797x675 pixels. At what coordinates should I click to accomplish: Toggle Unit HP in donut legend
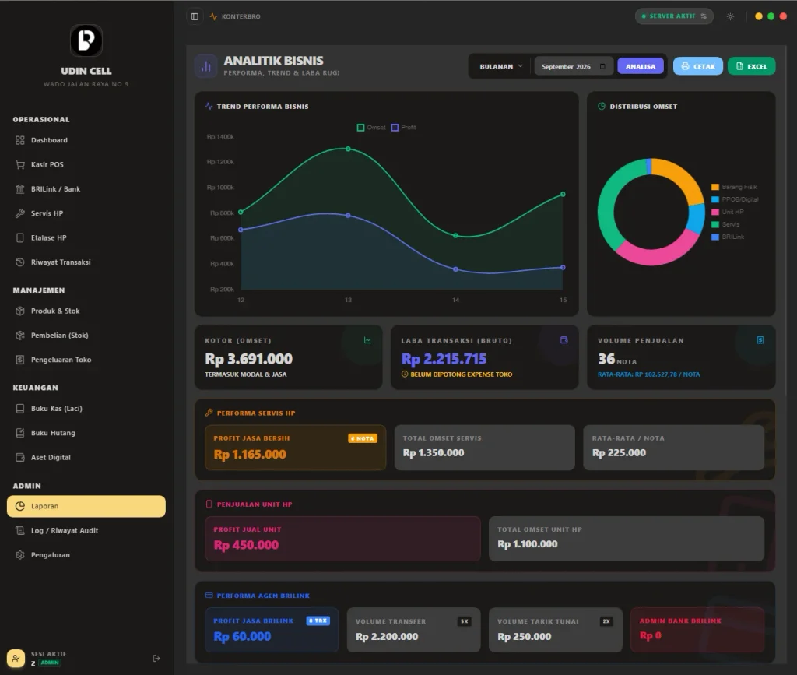click(728, 212)
